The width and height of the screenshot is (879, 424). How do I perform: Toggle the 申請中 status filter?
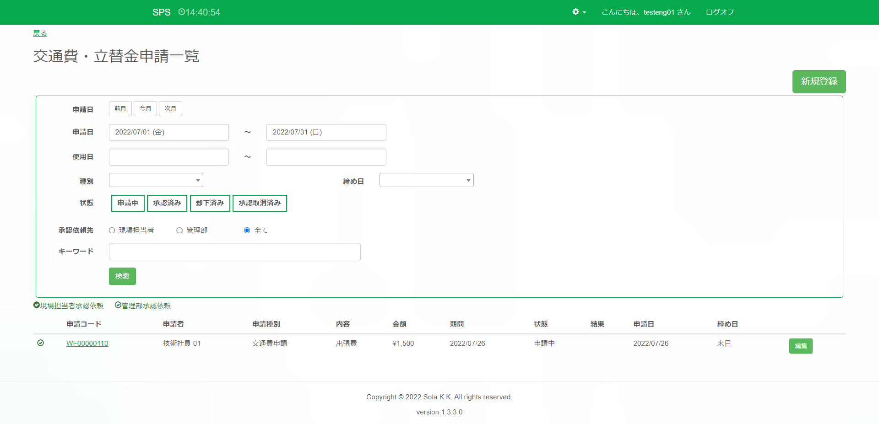[128, 203]
